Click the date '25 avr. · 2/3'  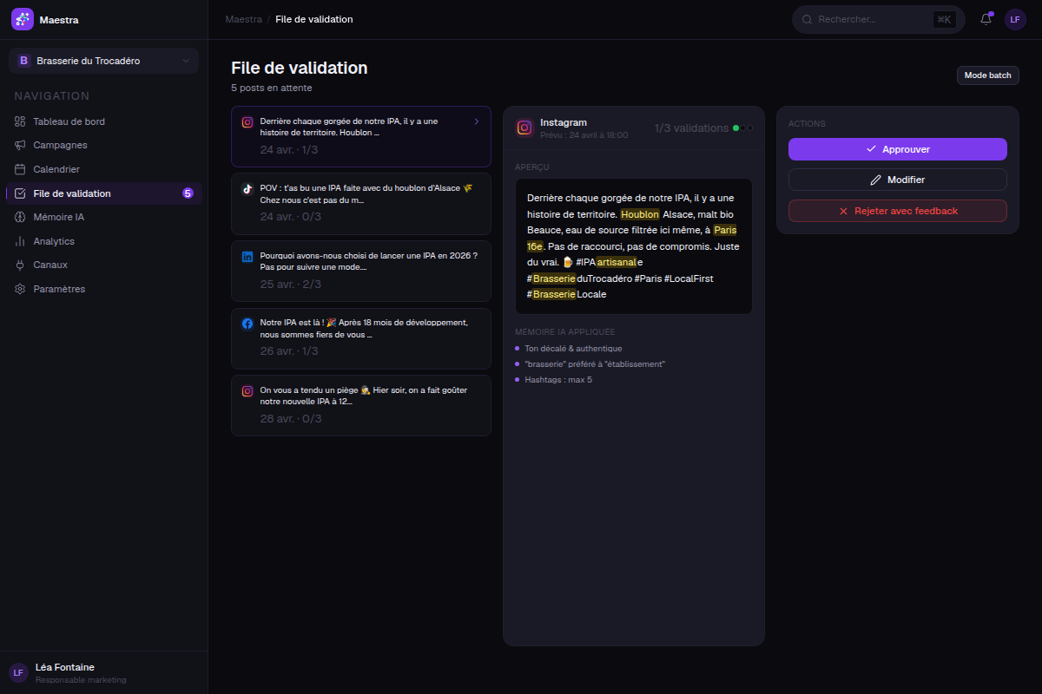pyautogui.click(x=289, y=284)
